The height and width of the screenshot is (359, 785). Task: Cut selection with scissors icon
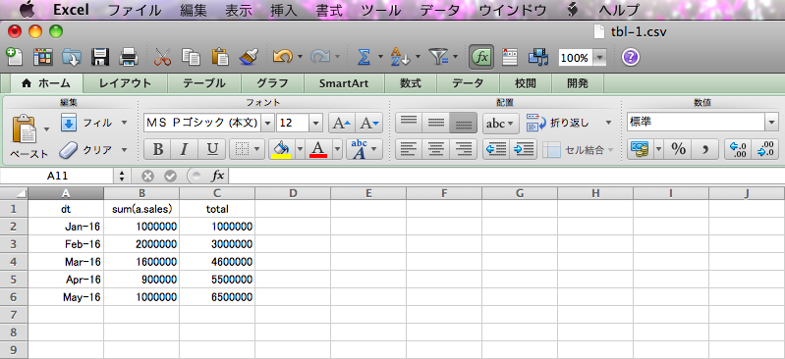pos(163,57)
